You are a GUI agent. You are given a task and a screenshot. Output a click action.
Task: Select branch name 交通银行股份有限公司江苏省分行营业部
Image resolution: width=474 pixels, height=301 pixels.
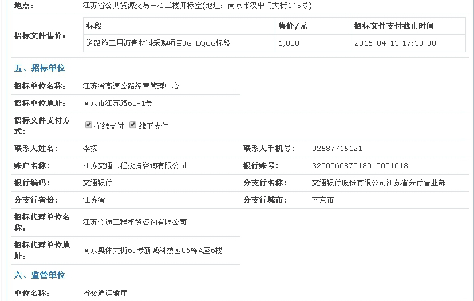[x=379, y=183]
